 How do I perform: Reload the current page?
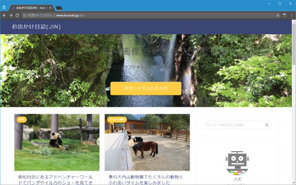[17, 15]
